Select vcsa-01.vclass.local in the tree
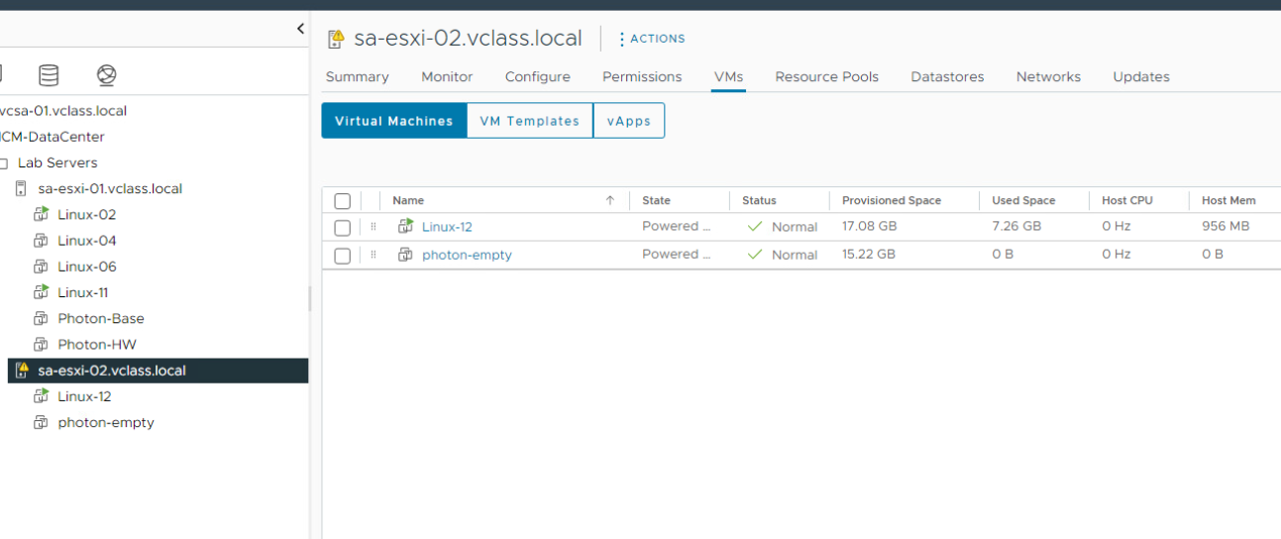Image resolution: width=1281 pixels, height=539 pixels. [x=63, y=111]
